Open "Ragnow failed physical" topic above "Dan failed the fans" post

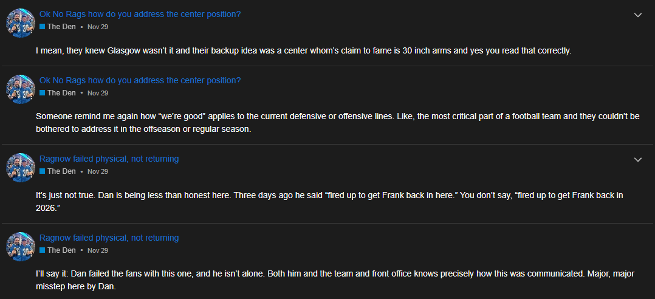pos(109,238)
